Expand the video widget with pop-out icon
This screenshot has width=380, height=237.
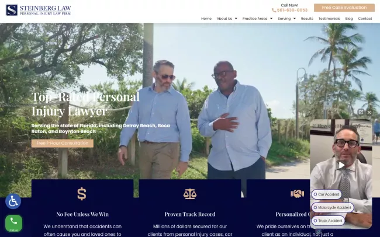[361, 112]
